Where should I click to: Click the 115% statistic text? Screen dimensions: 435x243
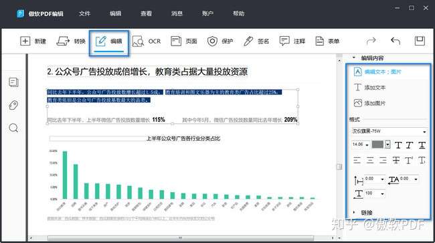click(x=159, y=120)
